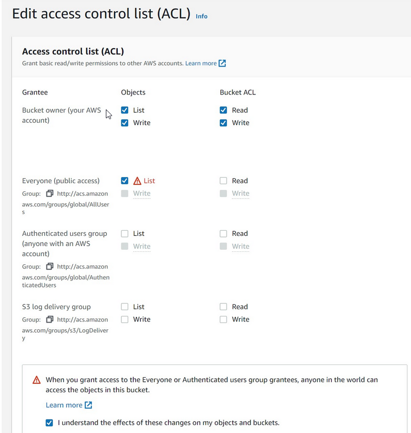
Task: Check Objects List for S3 log delivery group
Action: [x=124, y=307]
